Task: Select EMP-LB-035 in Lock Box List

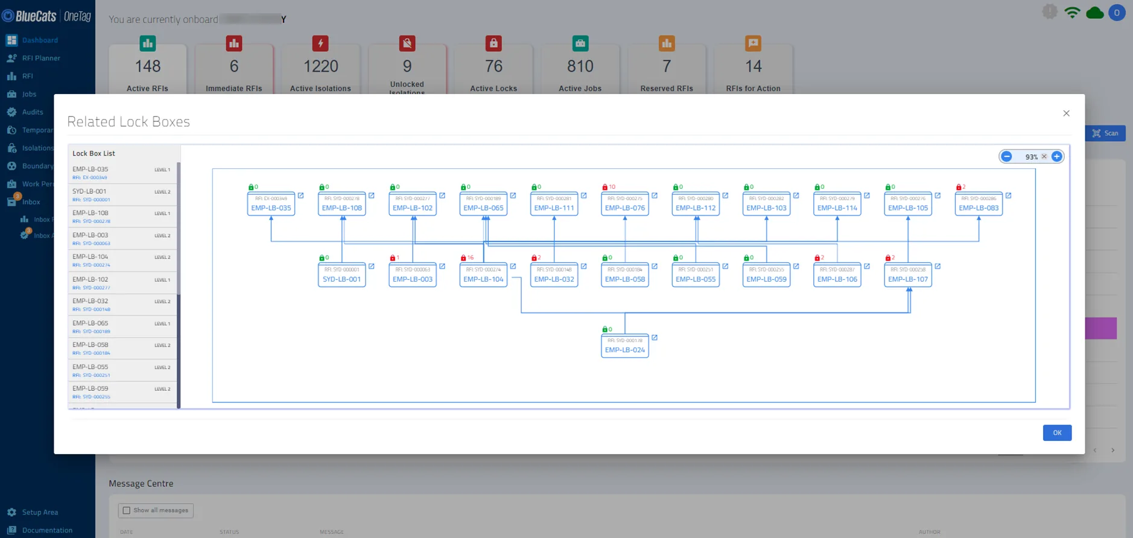Action: point(122,172)
